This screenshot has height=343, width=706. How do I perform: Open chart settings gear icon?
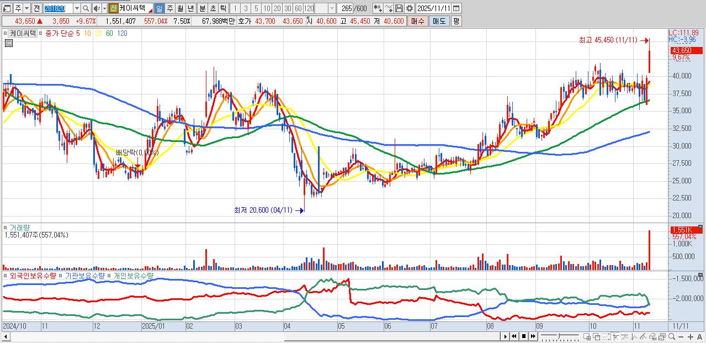click(x=409, y=8)
